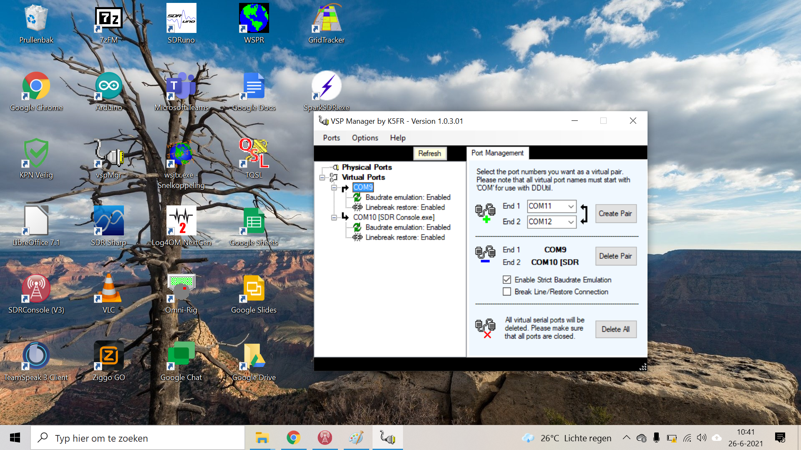Screen dimensions: 801x450
Task: Open the Log4OM NextGen shortcut
Action: point(181,221)
